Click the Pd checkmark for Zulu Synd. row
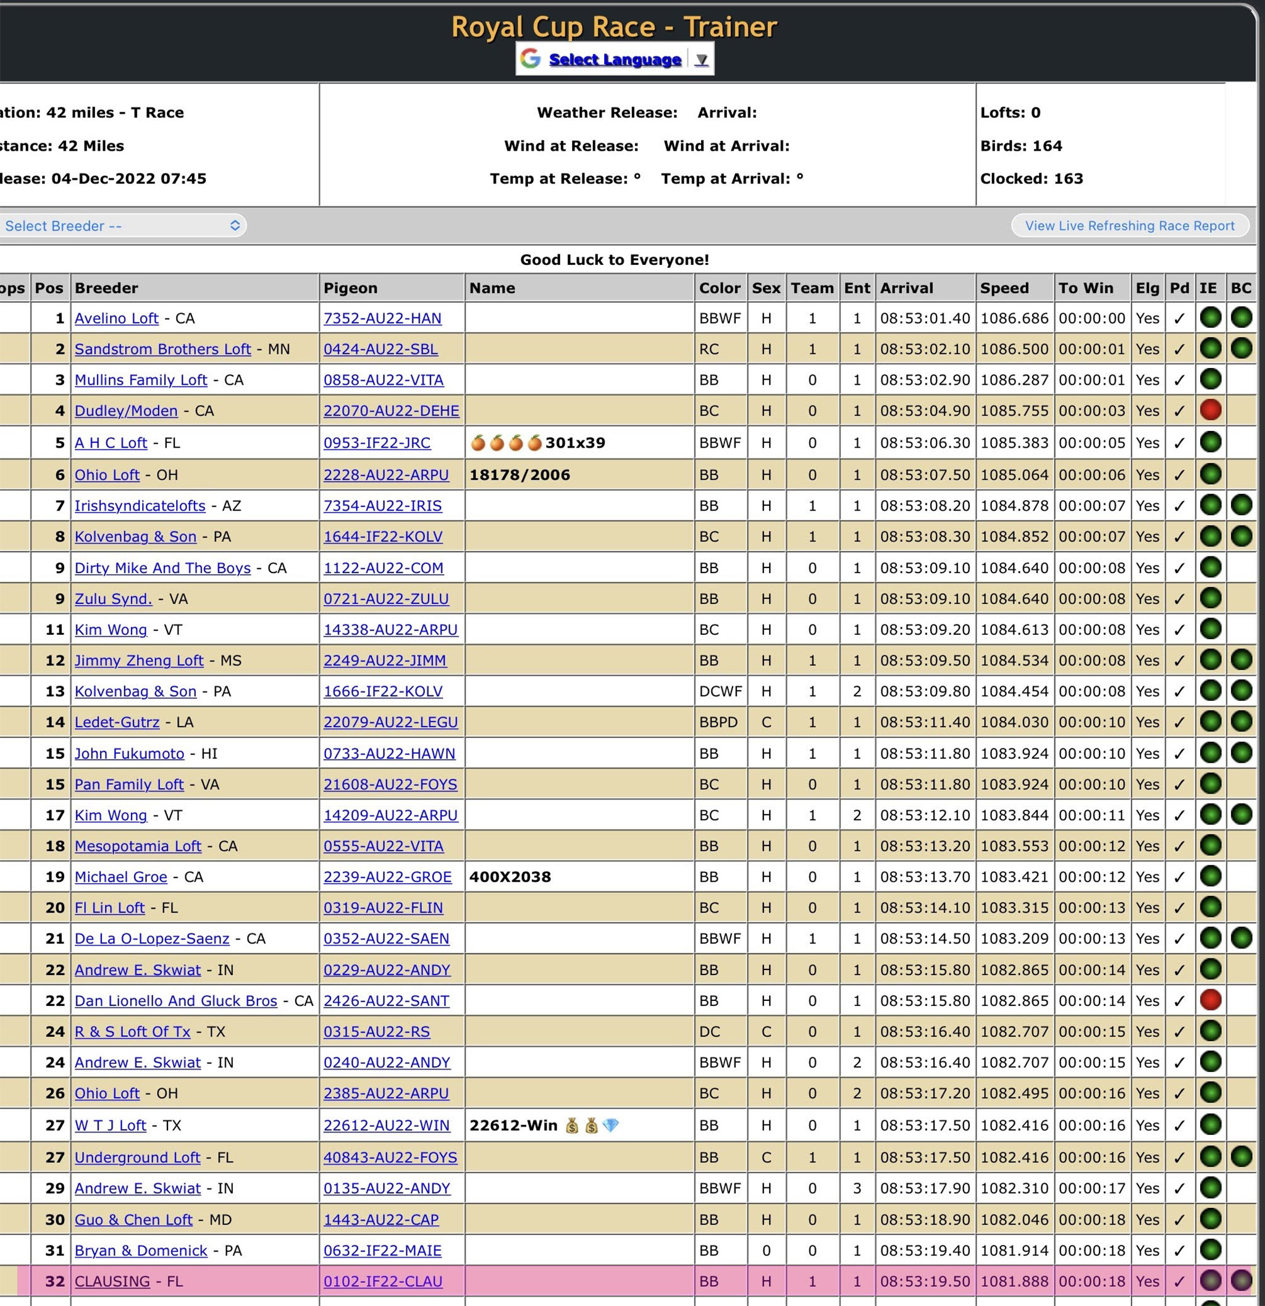Screen dimensions: 1265x1306 pos(1179,600)
